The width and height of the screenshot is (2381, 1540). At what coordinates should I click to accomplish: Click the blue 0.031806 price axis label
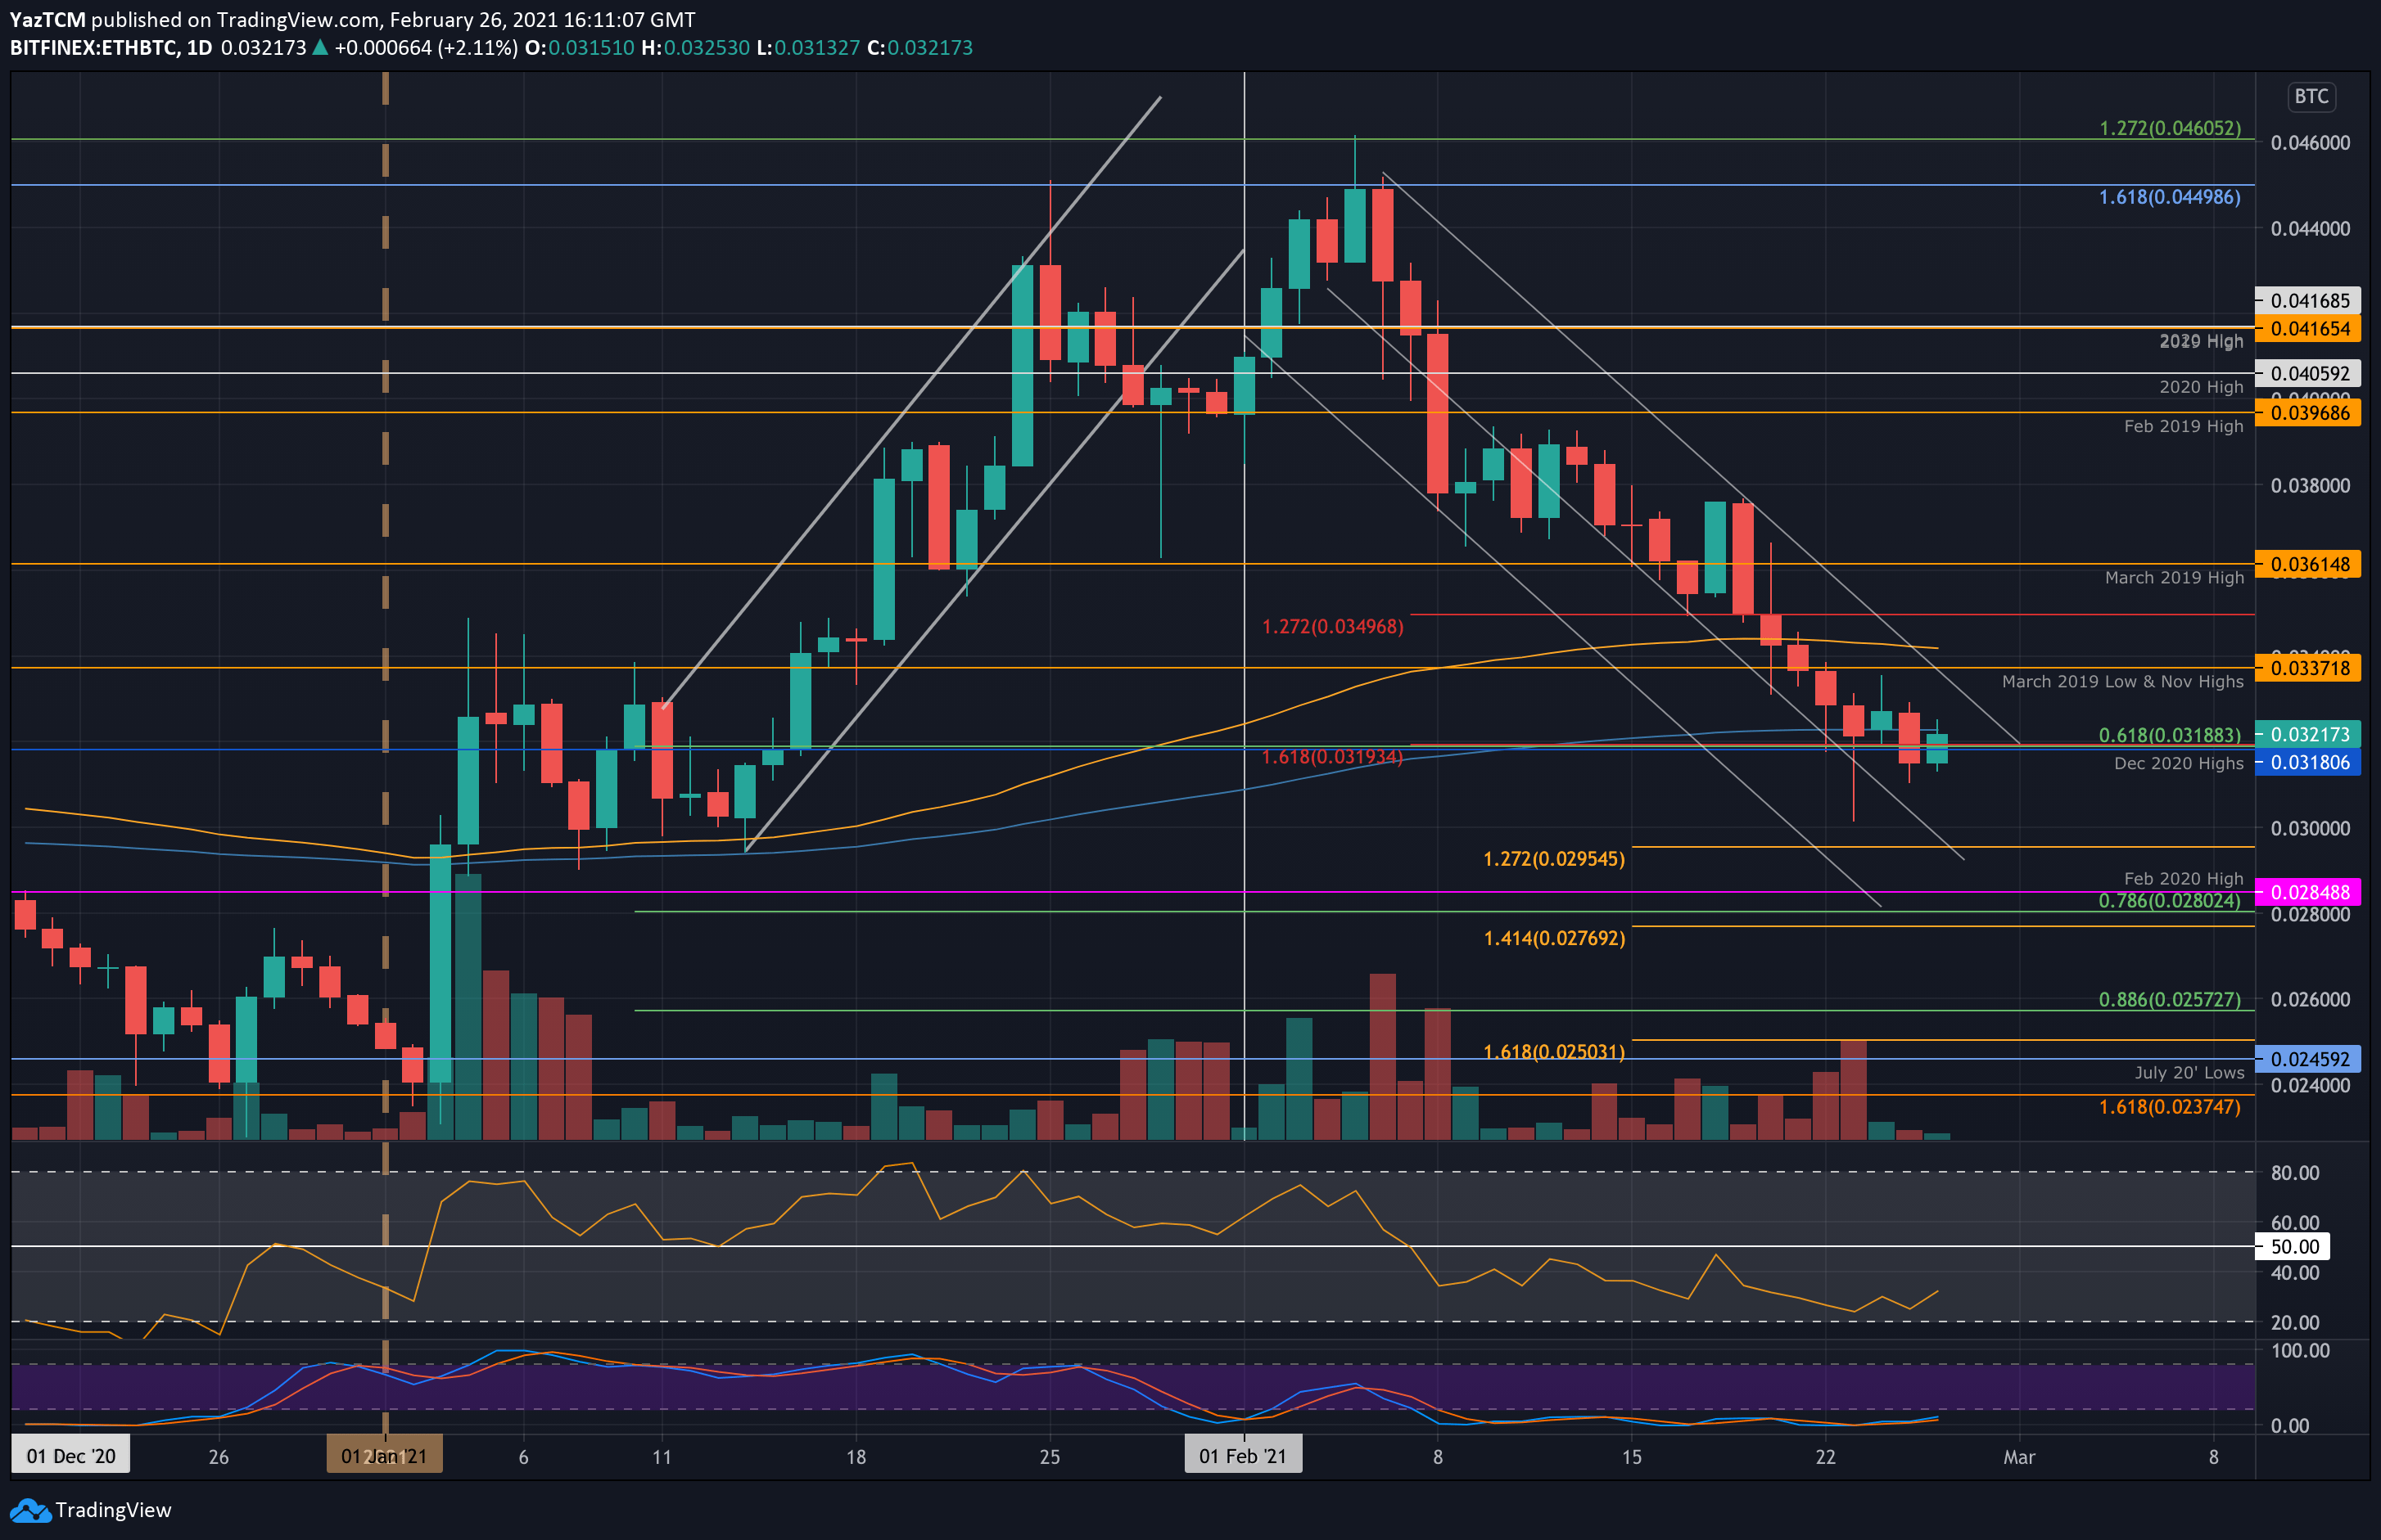point(2307,762)
